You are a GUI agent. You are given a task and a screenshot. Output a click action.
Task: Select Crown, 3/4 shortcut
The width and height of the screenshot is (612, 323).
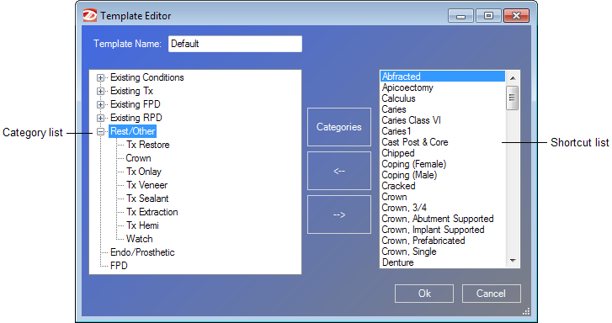(404, 208)
